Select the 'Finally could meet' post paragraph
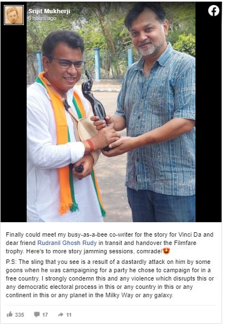 pyautogui.click(x=109, y=243)
